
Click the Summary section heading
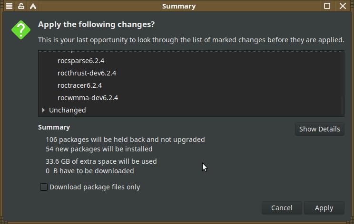54,127
